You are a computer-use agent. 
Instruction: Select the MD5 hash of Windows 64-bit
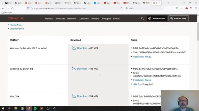click(x=159, y=48)
